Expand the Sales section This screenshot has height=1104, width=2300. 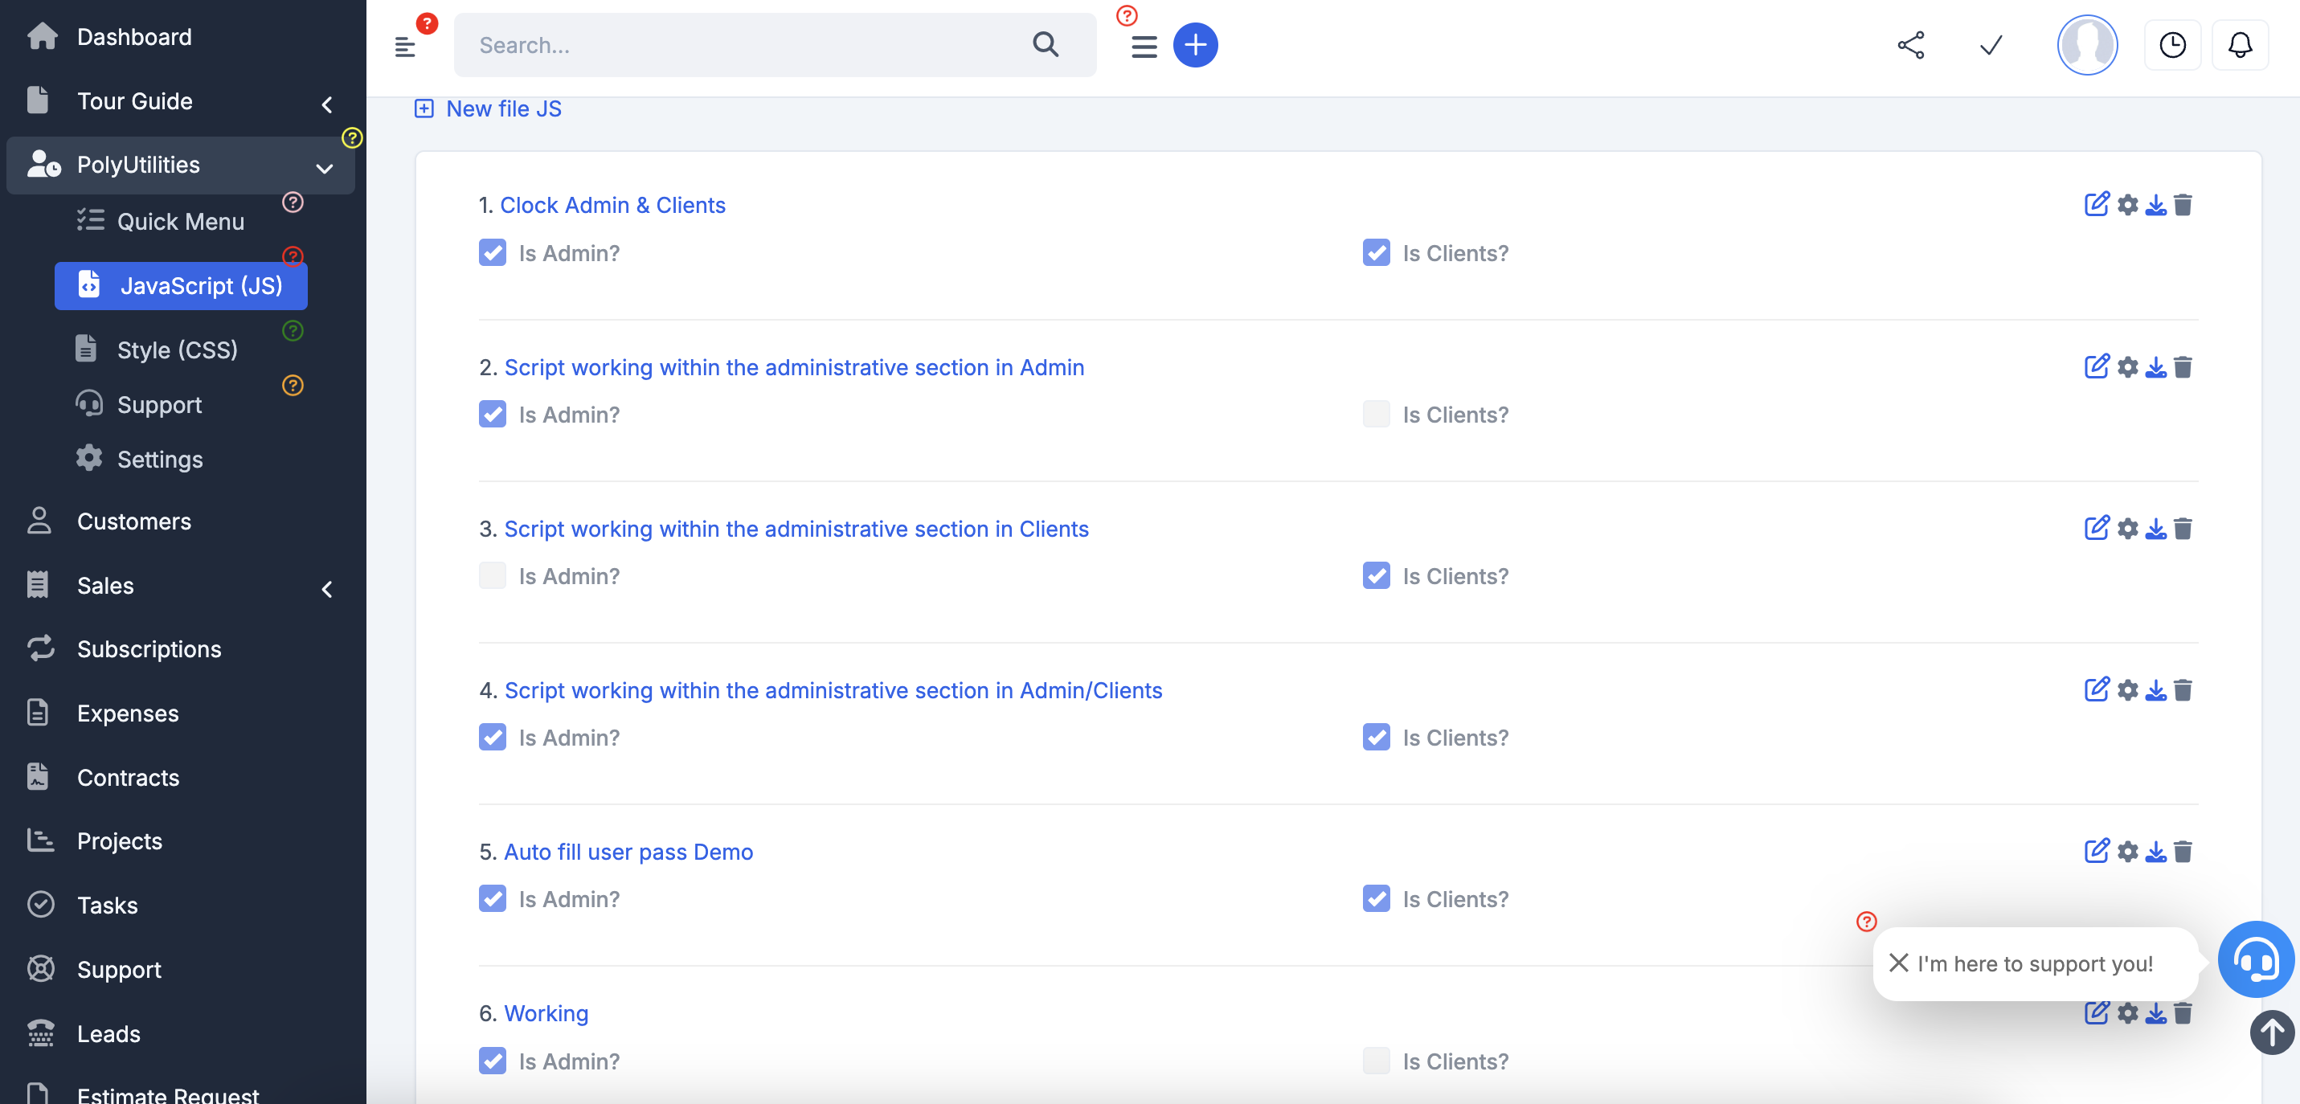327,589
